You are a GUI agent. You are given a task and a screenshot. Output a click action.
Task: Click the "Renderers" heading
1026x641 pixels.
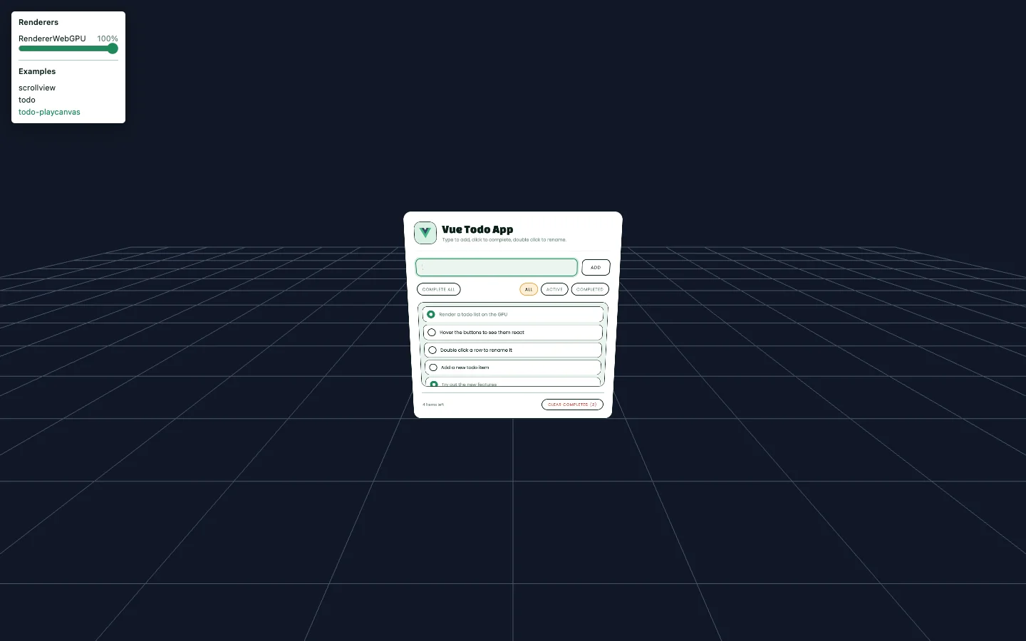(x=38, y=22)
